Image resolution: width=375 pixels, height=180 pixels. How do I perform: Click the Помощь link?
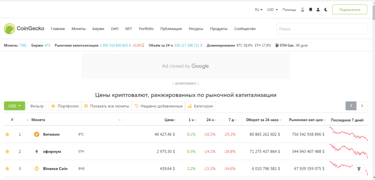point(289,10)
